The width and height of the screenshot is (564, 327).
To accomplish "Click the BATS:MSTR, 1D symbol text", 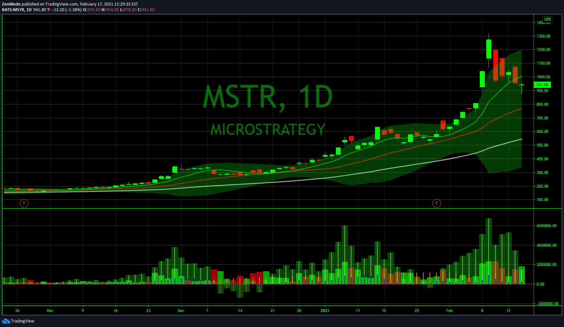I will pos(17,10).
